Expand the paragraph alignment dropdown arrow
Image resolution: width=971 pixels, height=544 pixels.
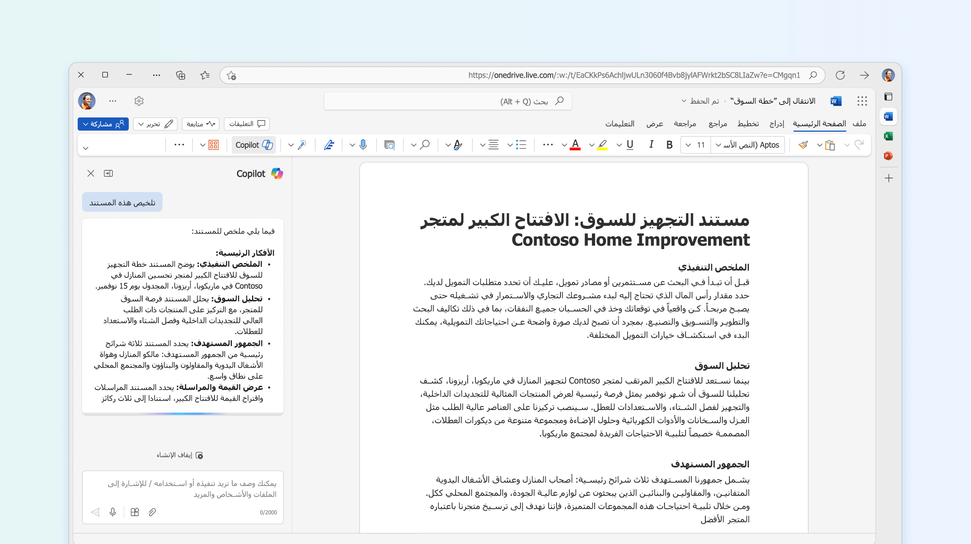click(482, 145)
